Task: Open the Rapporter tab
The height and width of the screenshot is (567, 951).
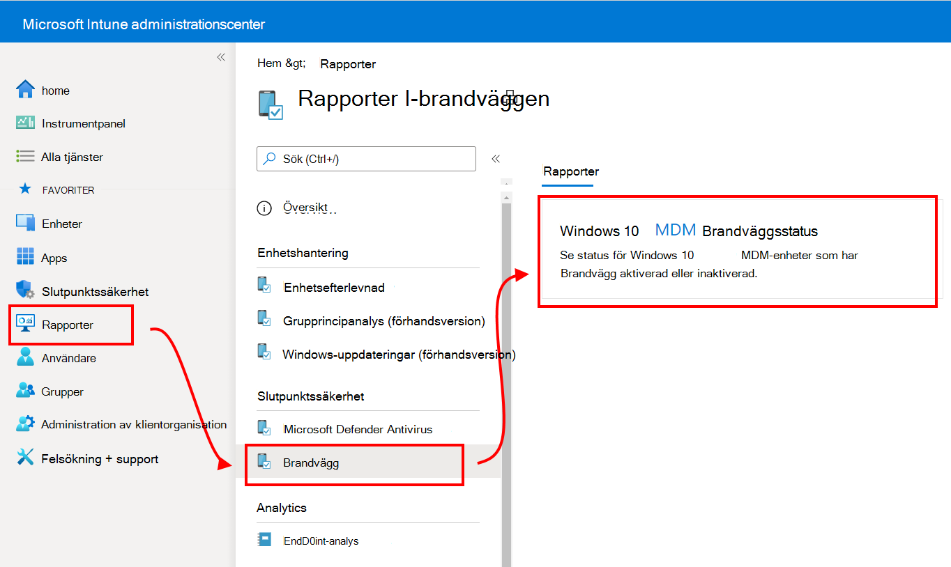Action: 571,171
